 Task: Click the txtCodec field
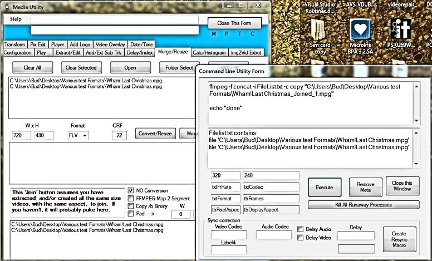271,187
